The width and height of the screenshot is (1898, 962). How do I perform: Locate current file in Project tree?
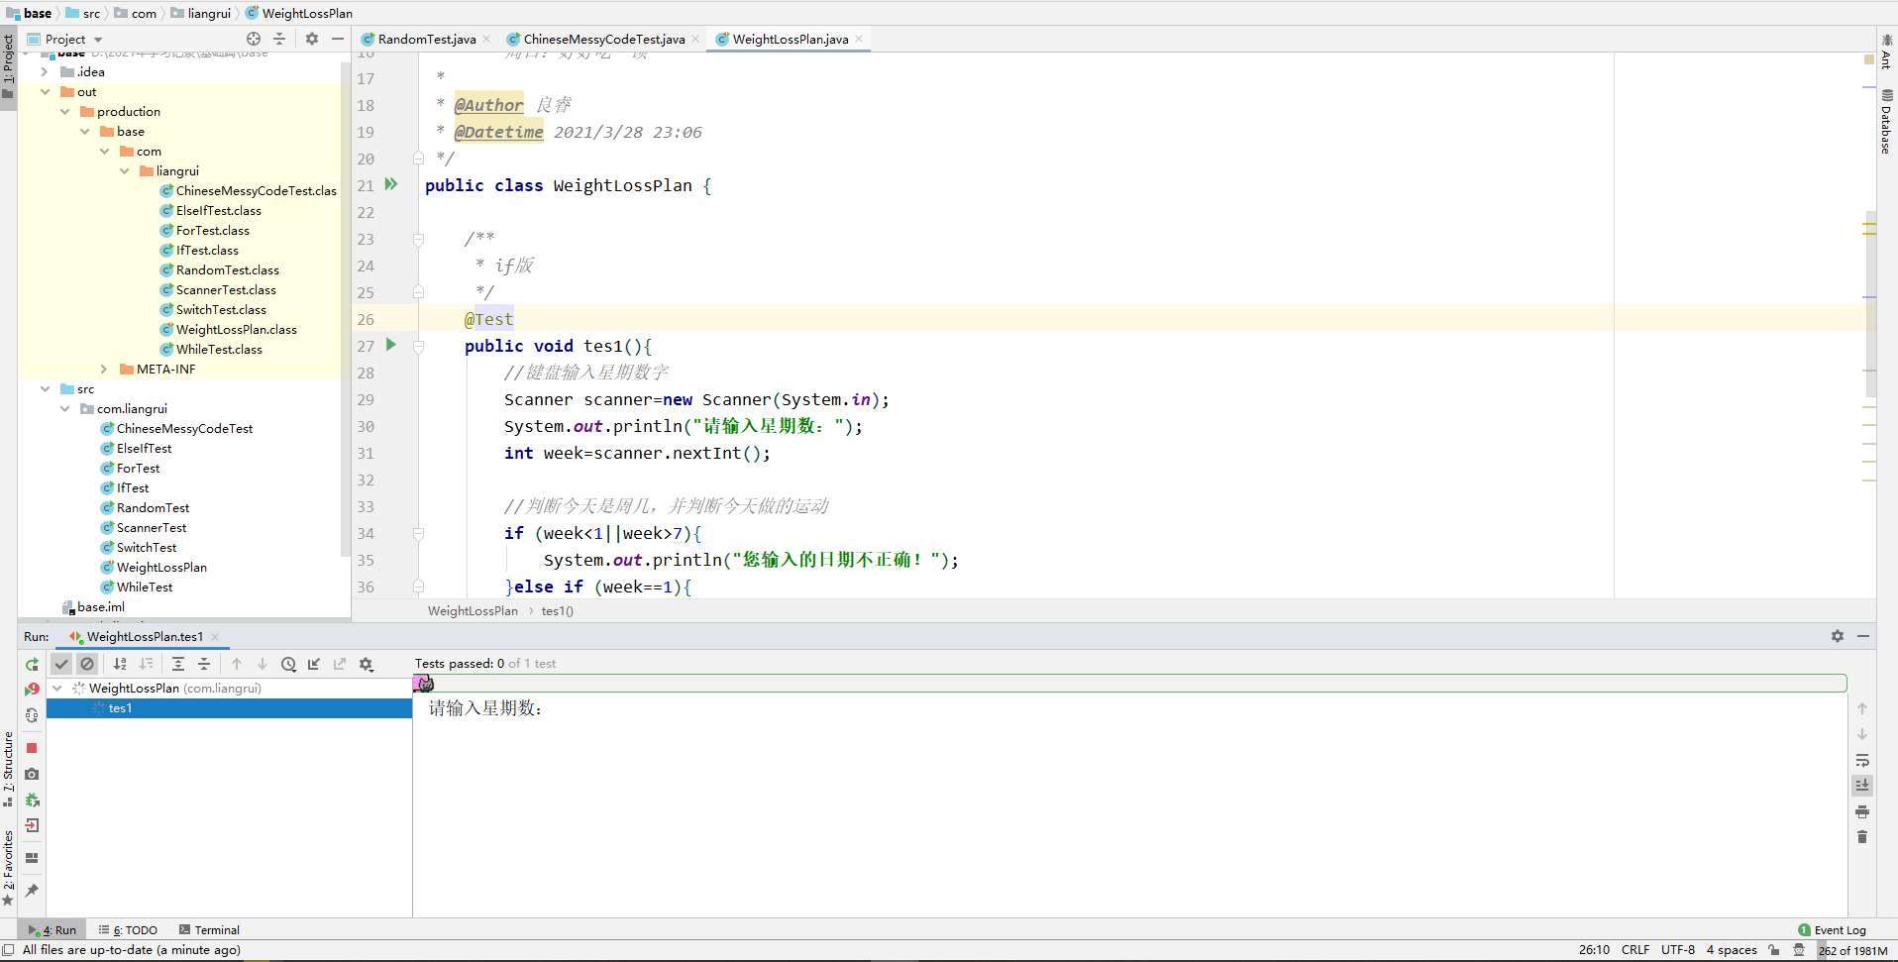tap(254, 39)
